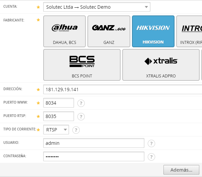Select the Introx manufacturer tile
Viewport: 202px width, 177px height.
(x=189, y=31)
